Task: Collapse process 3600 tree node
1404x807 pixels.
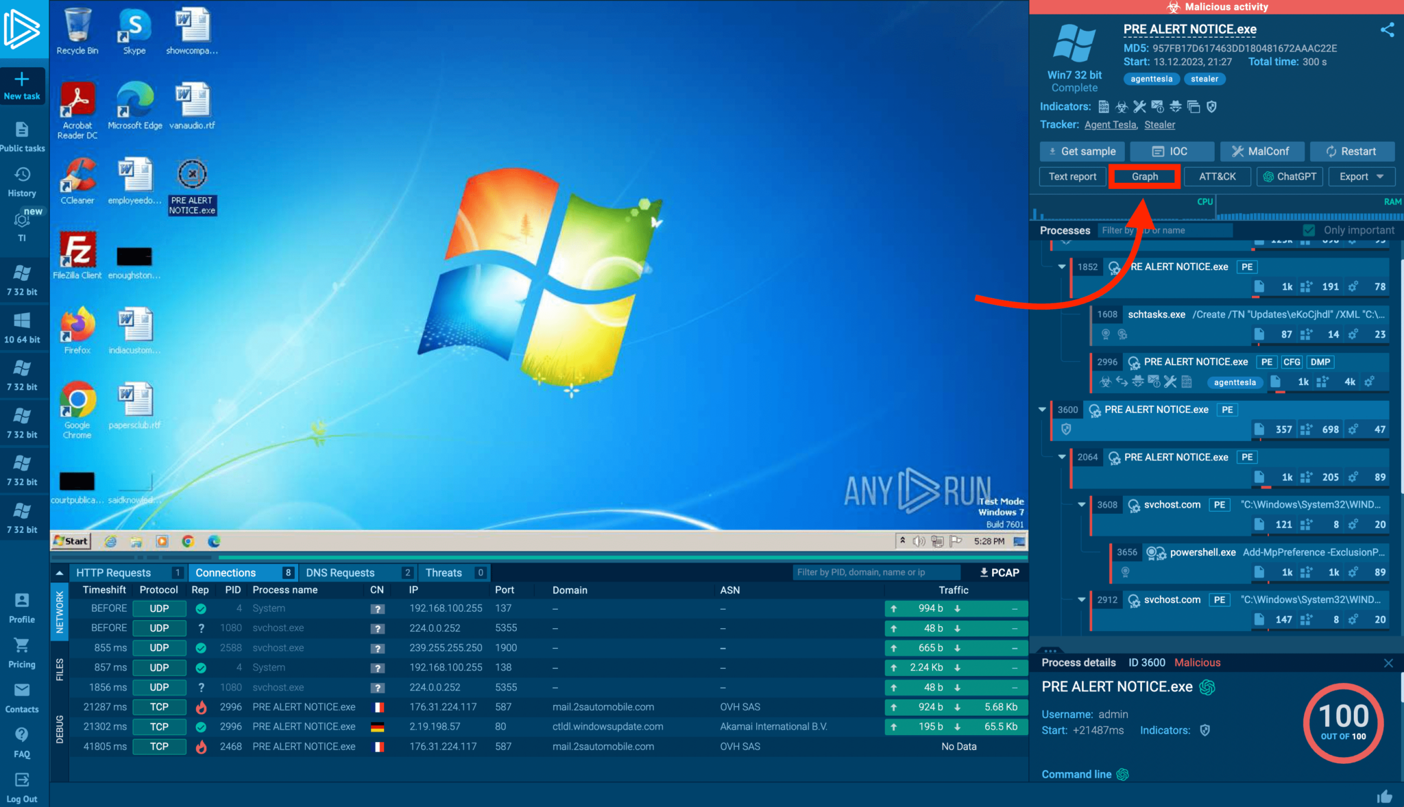Action: (1042, 410)
